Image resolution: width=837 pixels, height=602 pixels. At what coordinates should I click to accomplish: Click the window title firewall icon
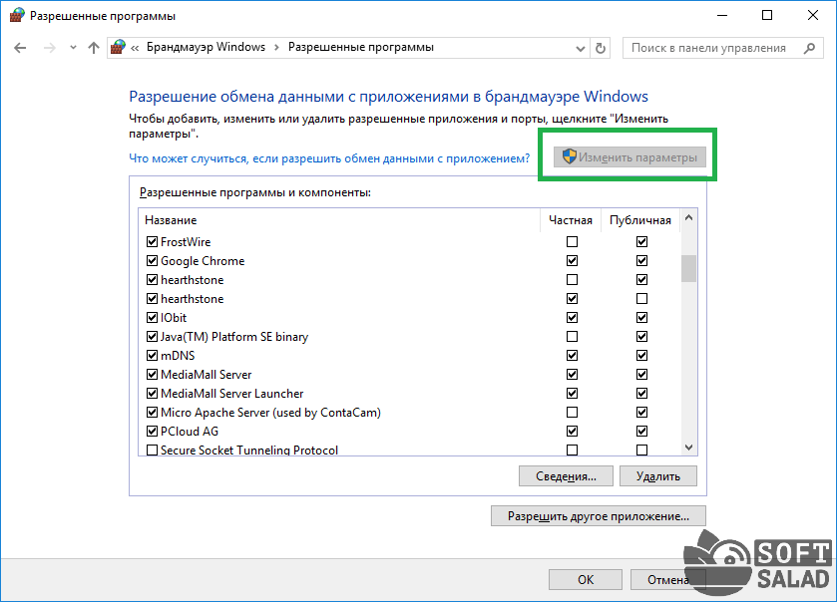pos(17,16)
